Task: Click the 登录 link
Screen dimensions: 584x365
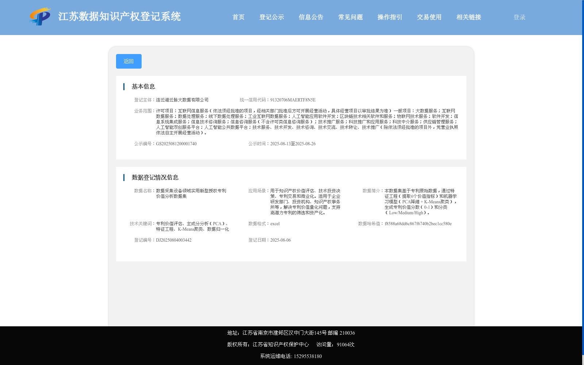Action: pos(519,17)
